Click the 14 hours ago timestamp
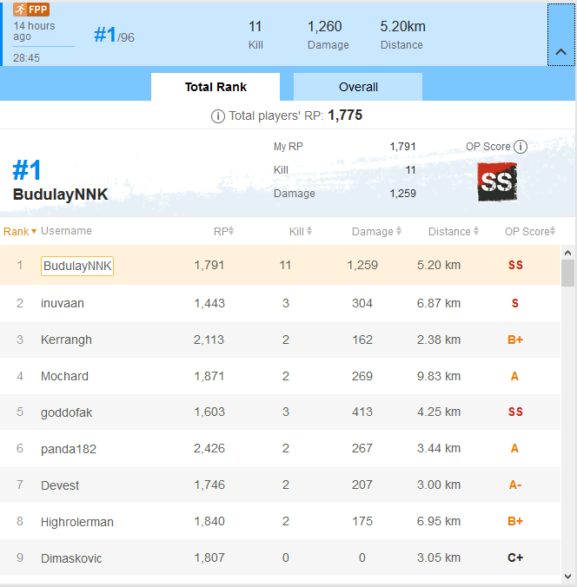The height and width of the screenshot is (587, 577). click(x=34, y=31)
